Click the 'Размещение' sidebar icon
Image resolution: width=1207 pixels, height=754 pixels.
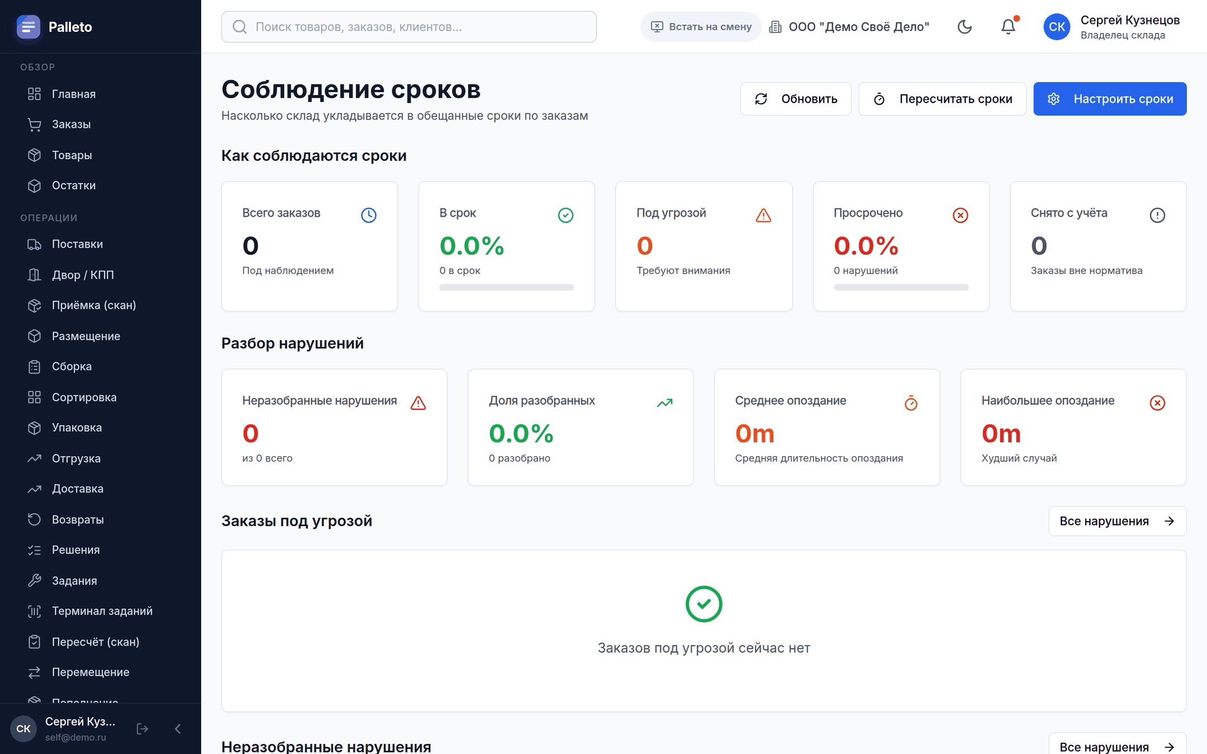coord(35,336)
